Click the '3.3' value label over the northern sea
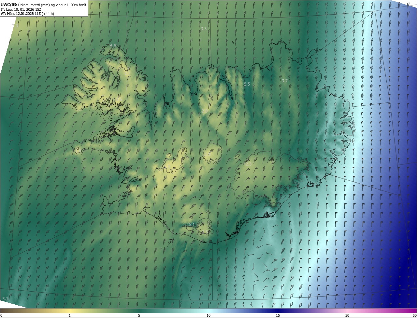 point(204,29)
